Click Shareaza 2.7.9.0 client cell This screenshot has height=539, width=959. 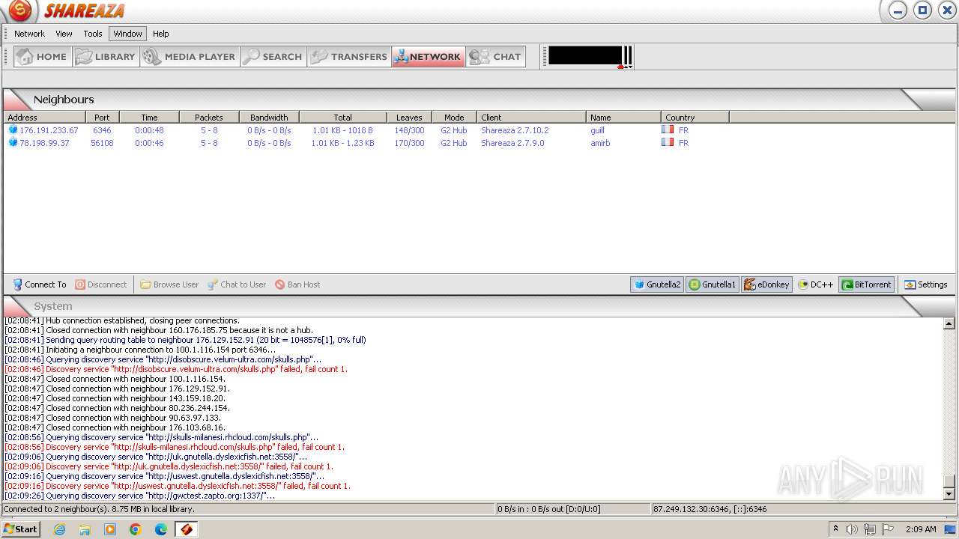[512, 143]
